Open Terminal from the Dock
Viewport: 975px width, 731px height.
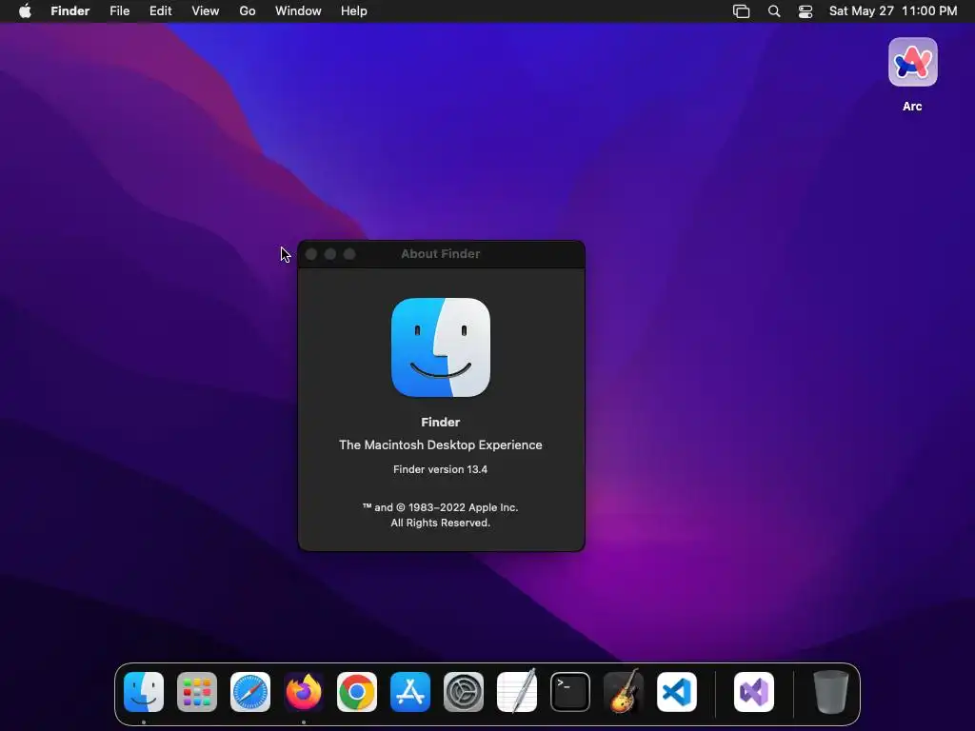pos(570,692)
